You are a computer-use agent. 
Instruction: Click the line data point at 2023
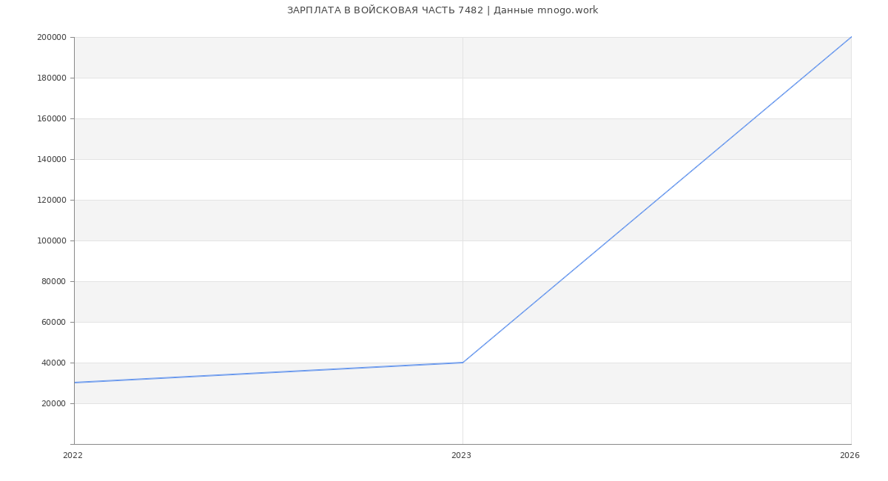click(x=462, y=363)
